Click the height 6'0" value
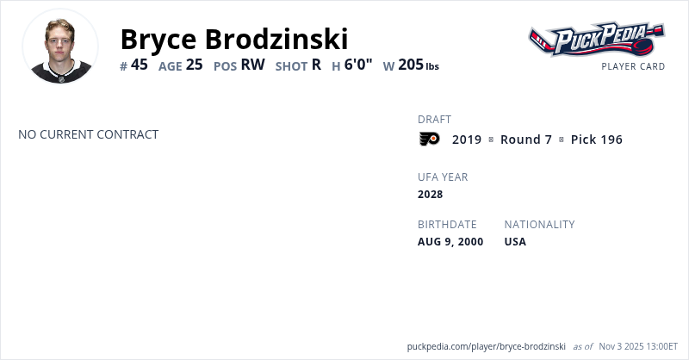This screenshot has width=689, height=360. 358,65
